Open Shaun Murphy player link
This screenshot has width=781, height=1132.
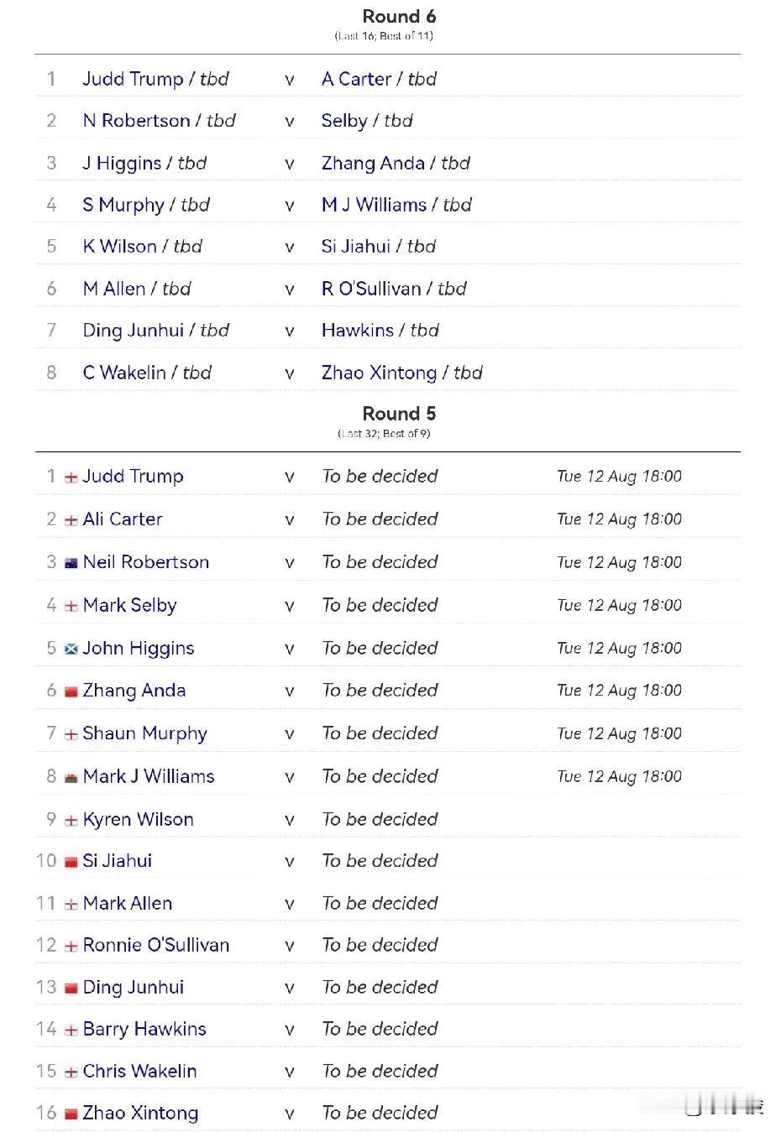click(x=144, y=733)
